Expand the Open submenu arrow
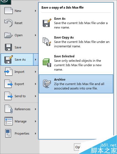The width and height of the screenshot is (117, 154). (x=36, y=35)
